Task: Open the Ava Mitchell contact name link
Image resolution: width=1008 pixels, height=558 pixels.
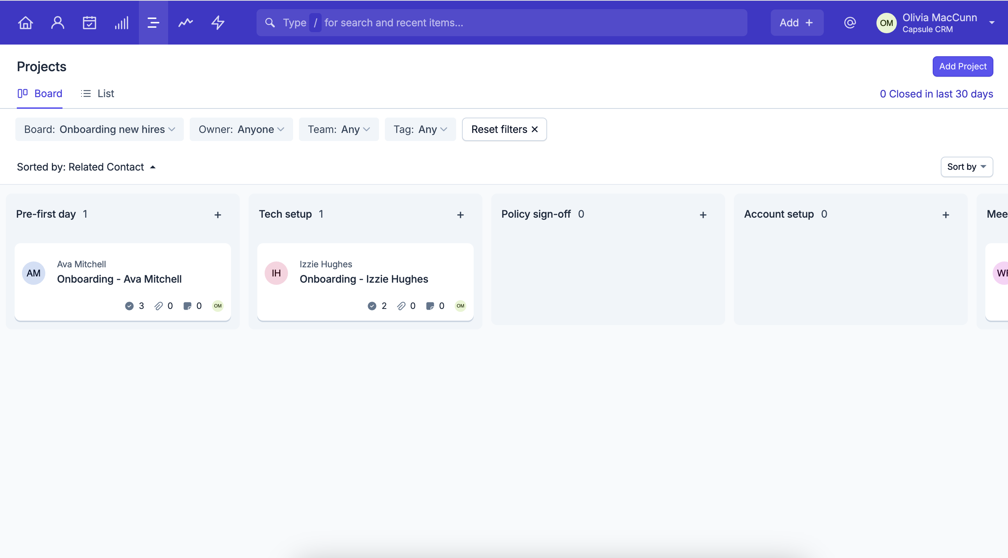Action: pyautogui.click(x=82, y=264)
